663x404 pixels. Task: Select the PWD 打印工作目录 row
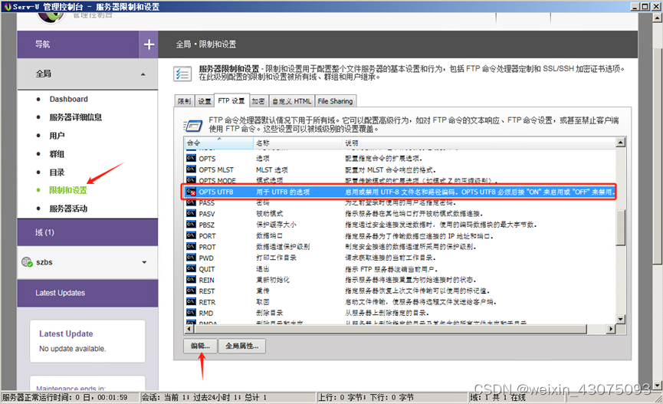pos(400,258)
